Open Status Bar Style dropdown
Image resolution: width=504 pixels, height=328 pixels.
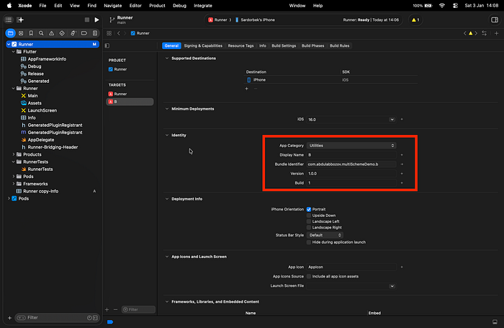[x=325, y=235]
